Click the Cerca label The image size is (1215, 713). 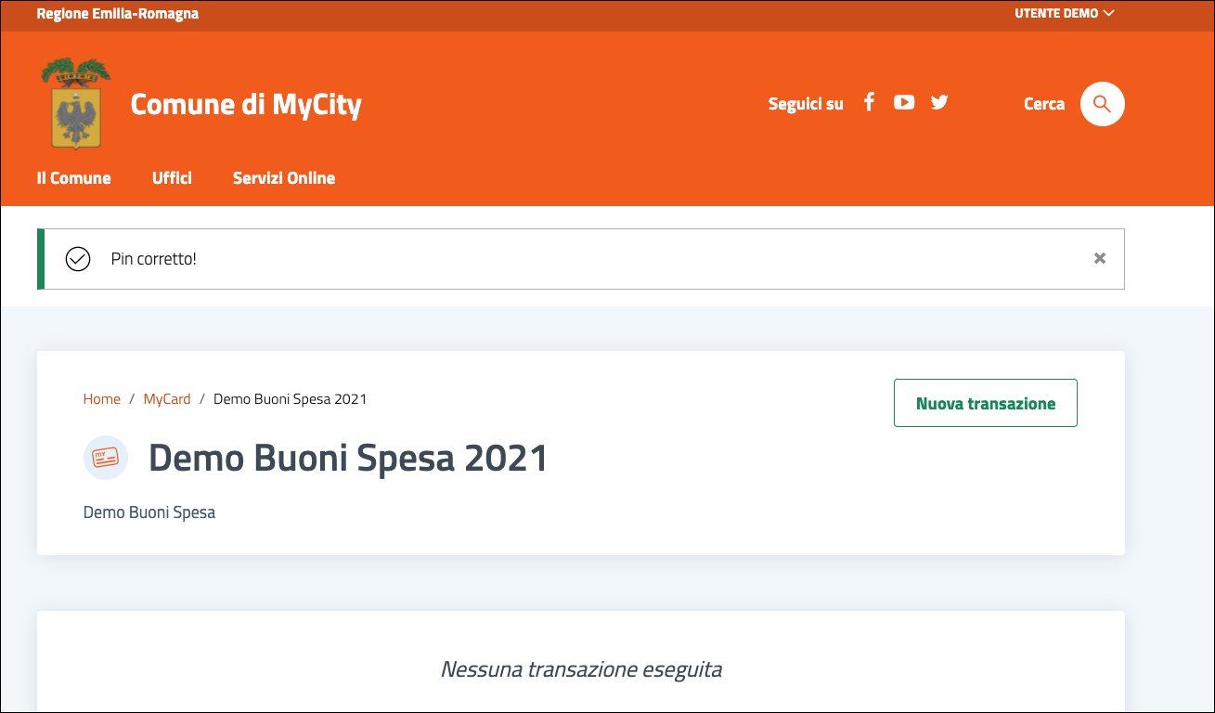point(1043,104)
